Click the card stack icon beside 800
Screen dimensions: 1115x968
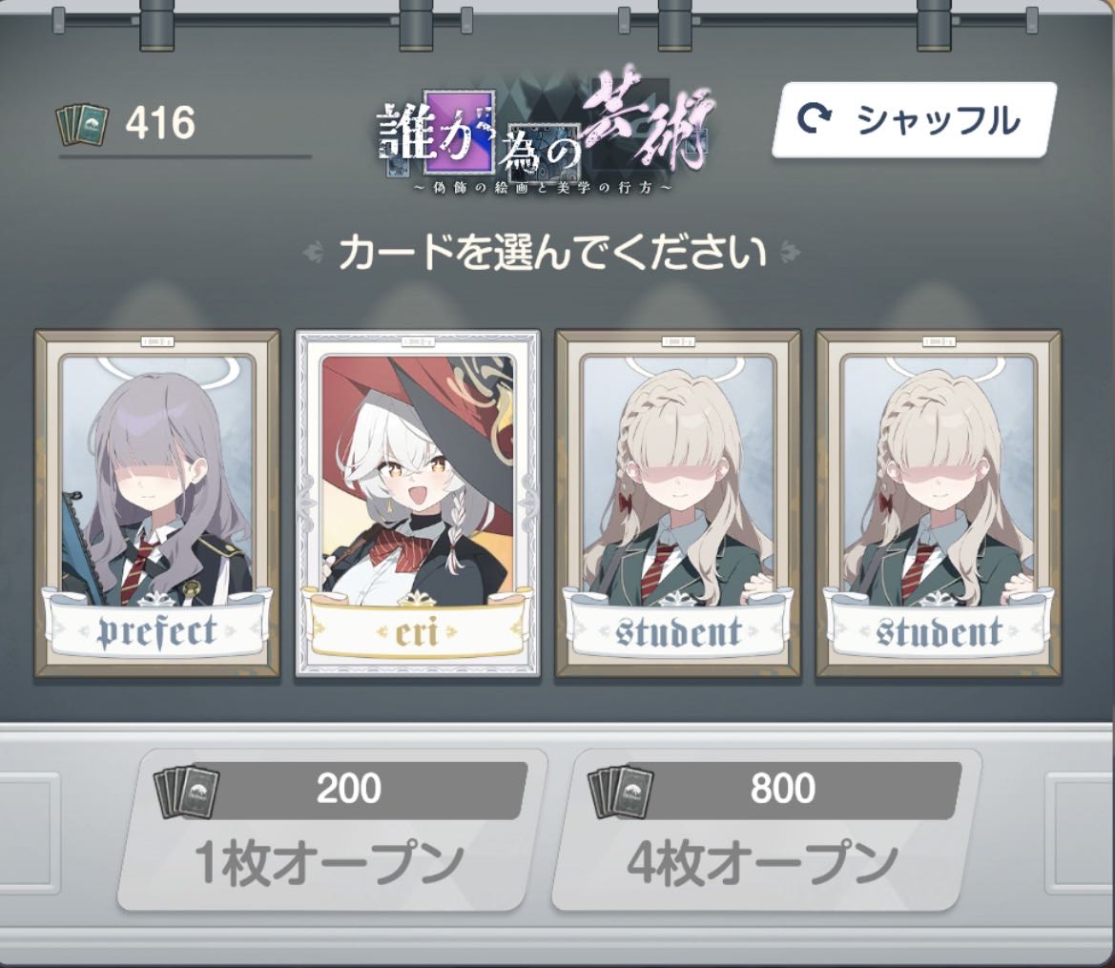(621, 792)
